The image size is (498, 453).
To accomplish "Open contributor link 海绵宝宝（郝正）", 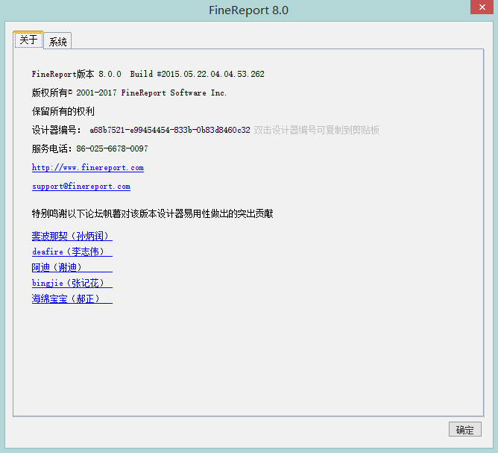I will (72, 299).
